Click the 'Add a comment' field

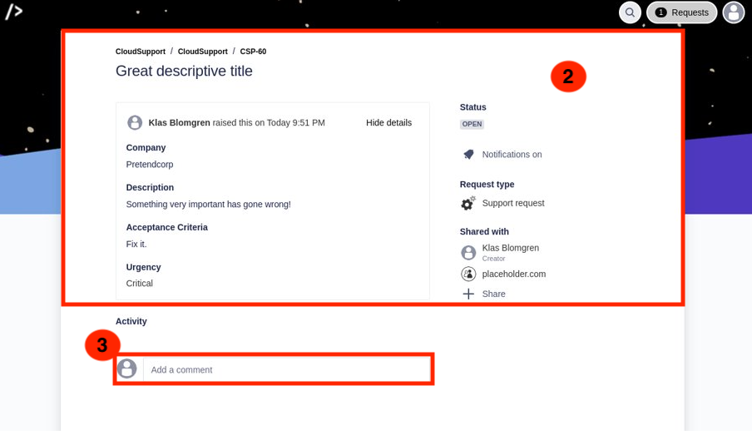point(286,369)
